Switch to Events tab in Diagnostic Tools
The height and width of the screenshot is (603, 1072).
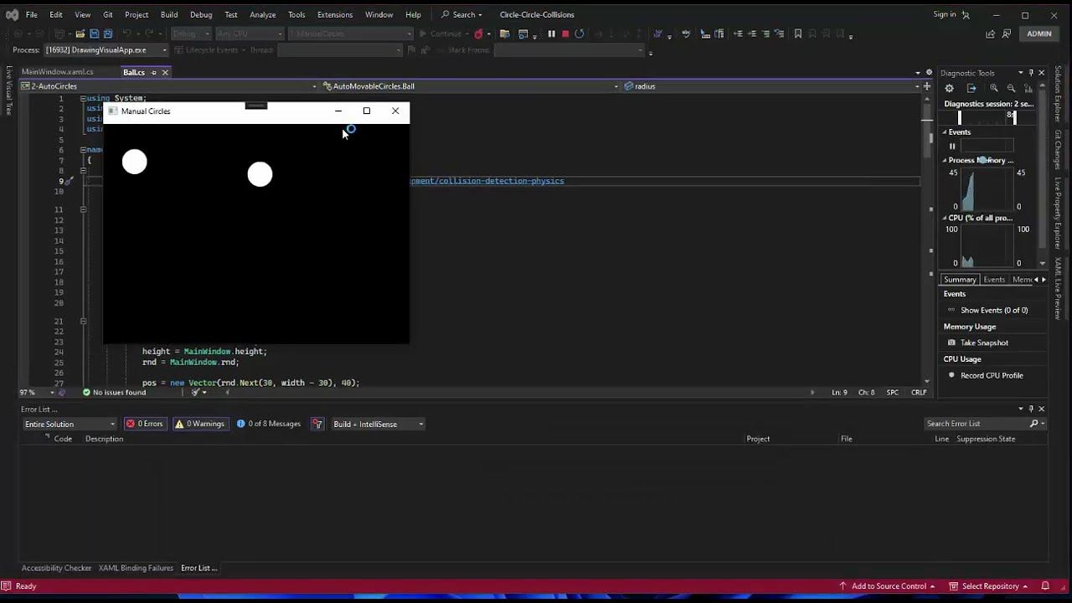click(x=994, y=280)
